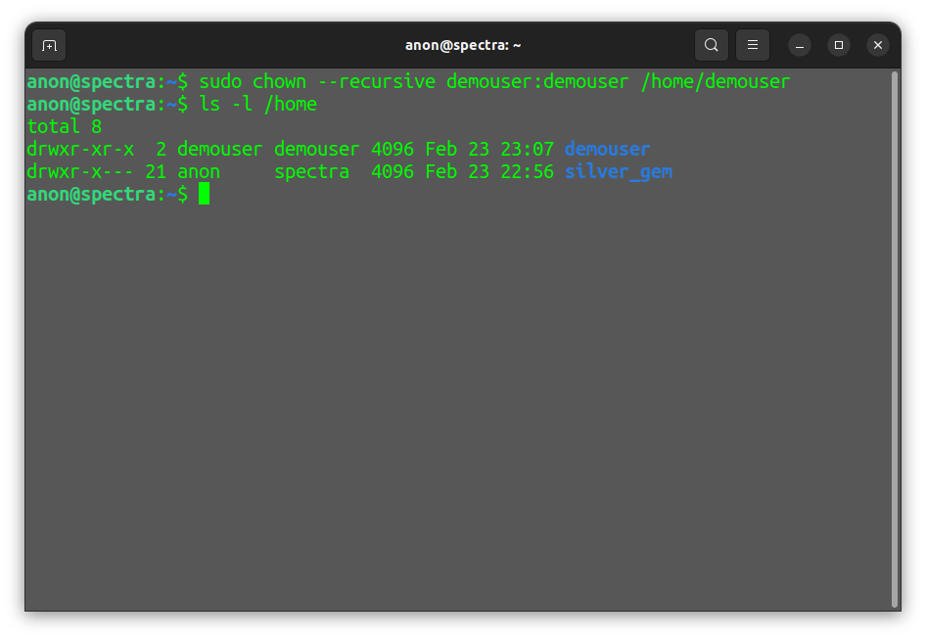Click the 'total 8' output line

65,126
